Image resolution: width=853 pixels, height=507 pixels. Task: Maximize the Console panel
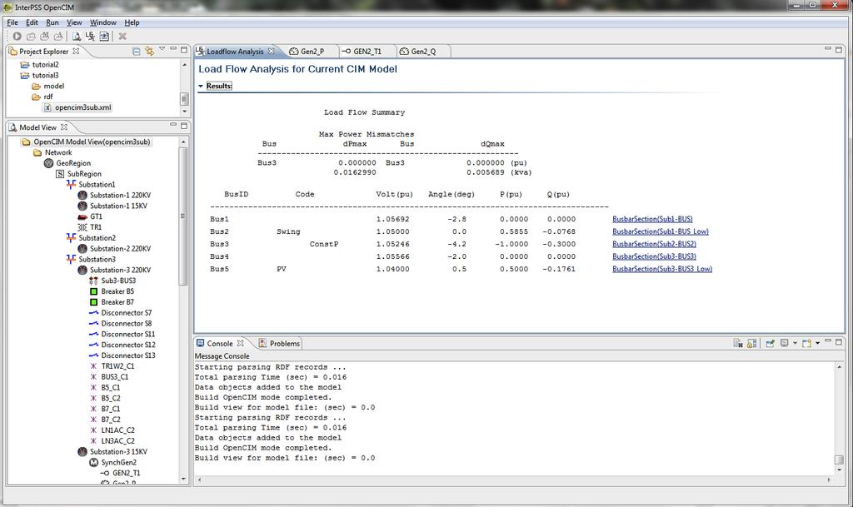[839, 342]
